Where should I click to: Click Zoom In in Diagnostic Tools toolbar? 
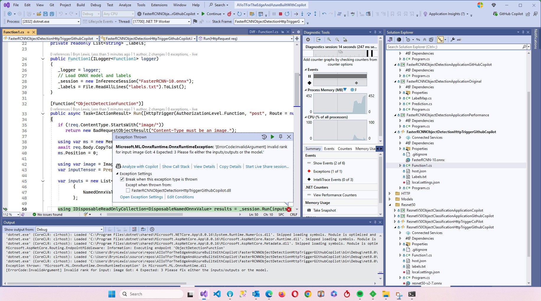pos(329,40)
